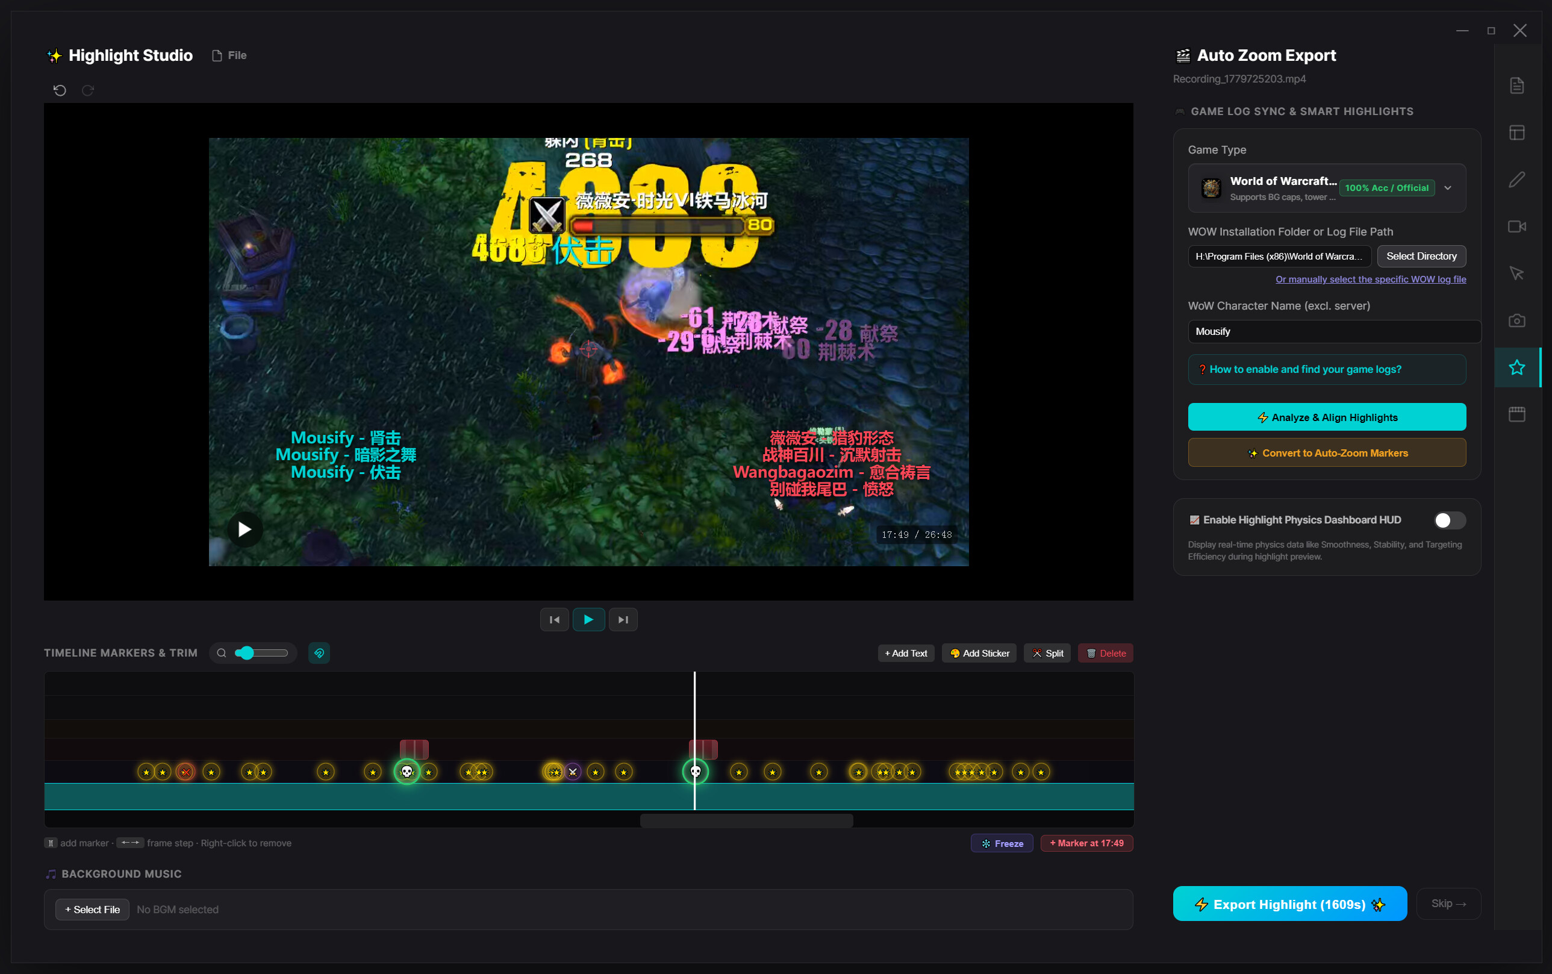This screenshot has width=1552, height=974.
Task: Click the 100% Acc / Official badge
Action: 1386,188
